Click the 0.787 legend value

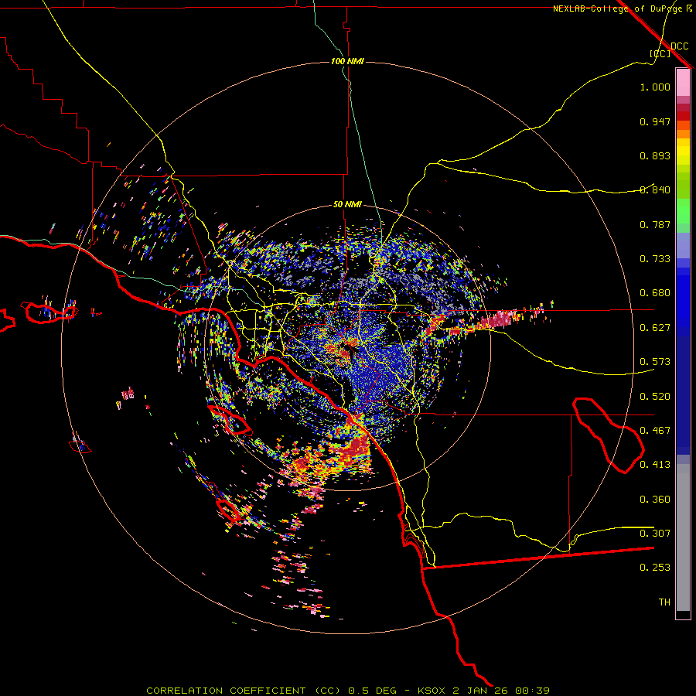click(x=655, y=224)
